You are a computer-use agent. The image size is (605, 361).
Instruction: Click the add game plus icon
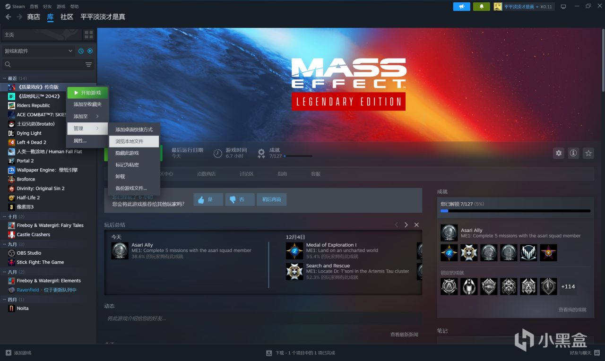click(8, 353)
